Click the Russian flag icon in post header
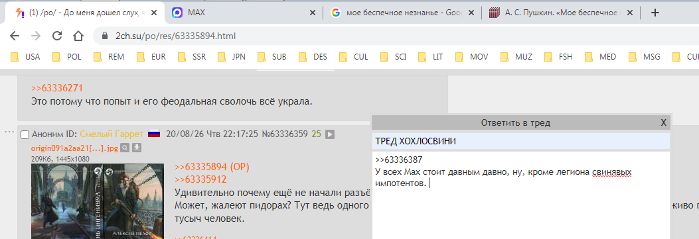Screen dimensions: 699x239 pos(154,134)
